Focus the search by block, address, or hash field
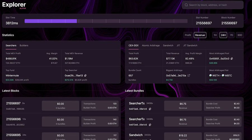Screen dimensions: 252x140 point(213,5)
